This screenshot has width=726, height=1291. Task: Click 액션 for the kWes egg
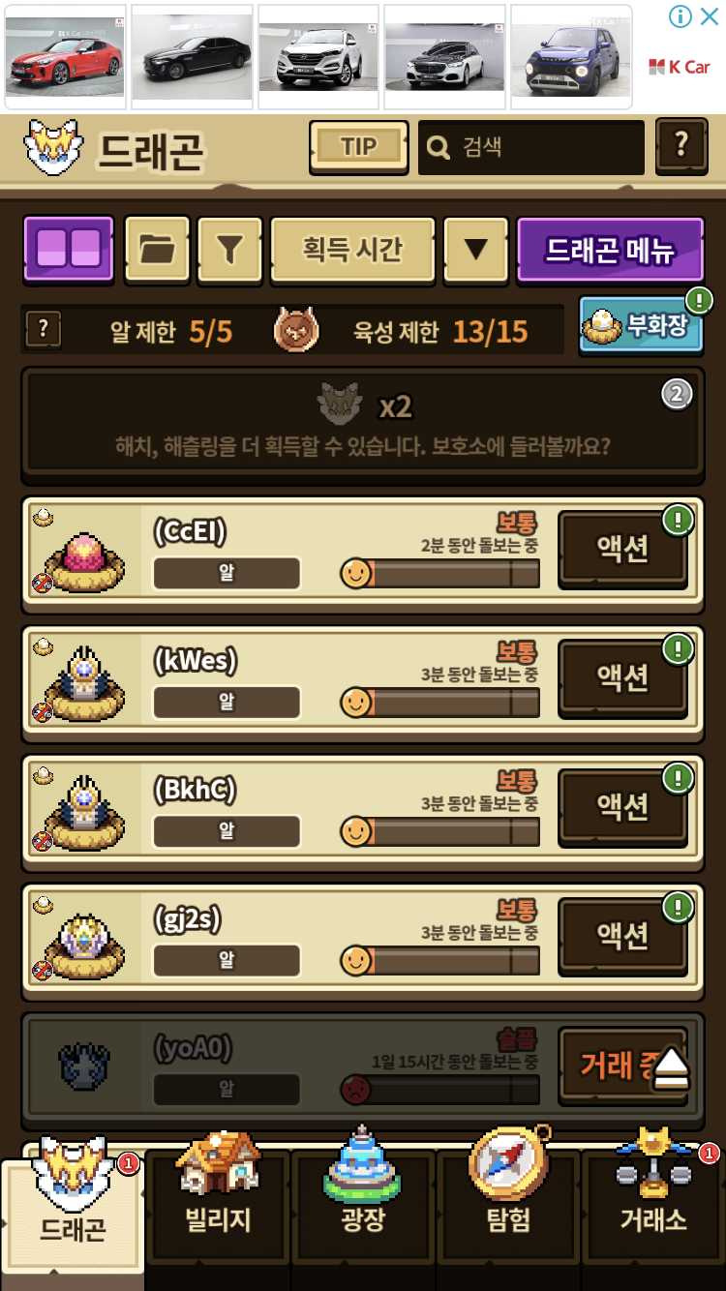coord(622,679)
